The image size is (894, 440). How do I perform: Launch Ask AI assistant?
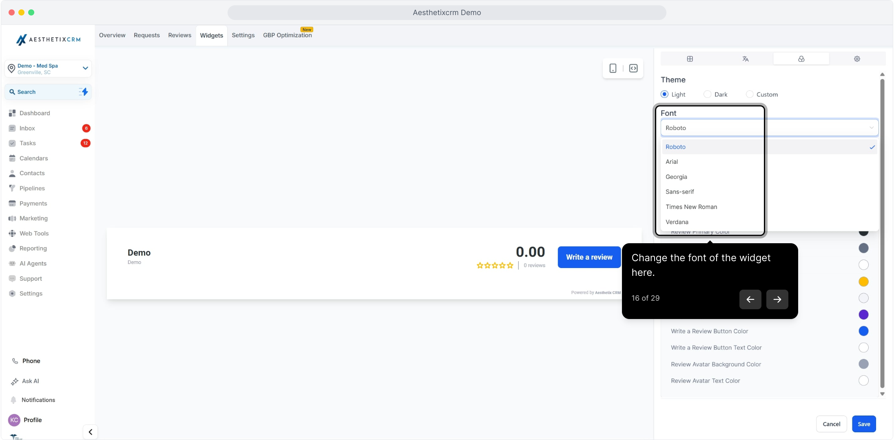pos(25,381)
